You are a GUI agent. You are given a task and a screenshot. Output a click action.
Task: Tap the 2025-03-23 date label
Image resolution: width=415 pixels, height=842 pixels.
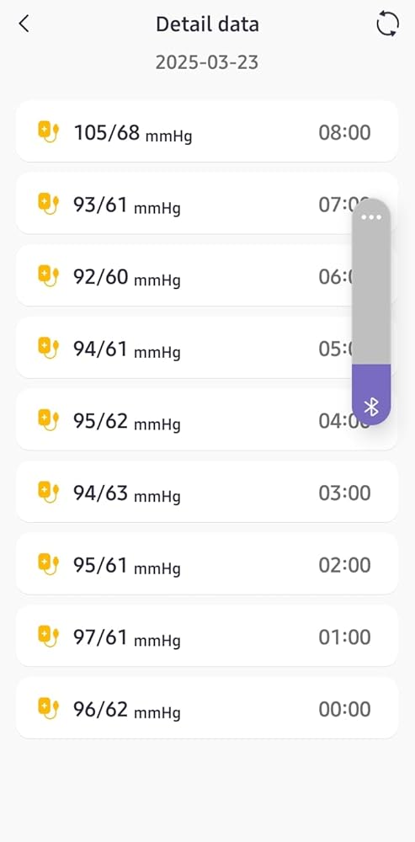tap(207, 62)
